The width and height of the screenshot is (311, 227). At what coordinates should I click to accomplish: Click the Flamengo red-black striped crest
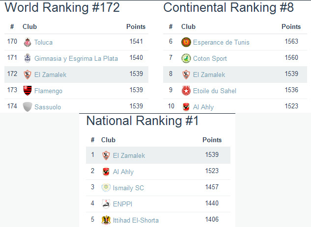pos(27,91)
